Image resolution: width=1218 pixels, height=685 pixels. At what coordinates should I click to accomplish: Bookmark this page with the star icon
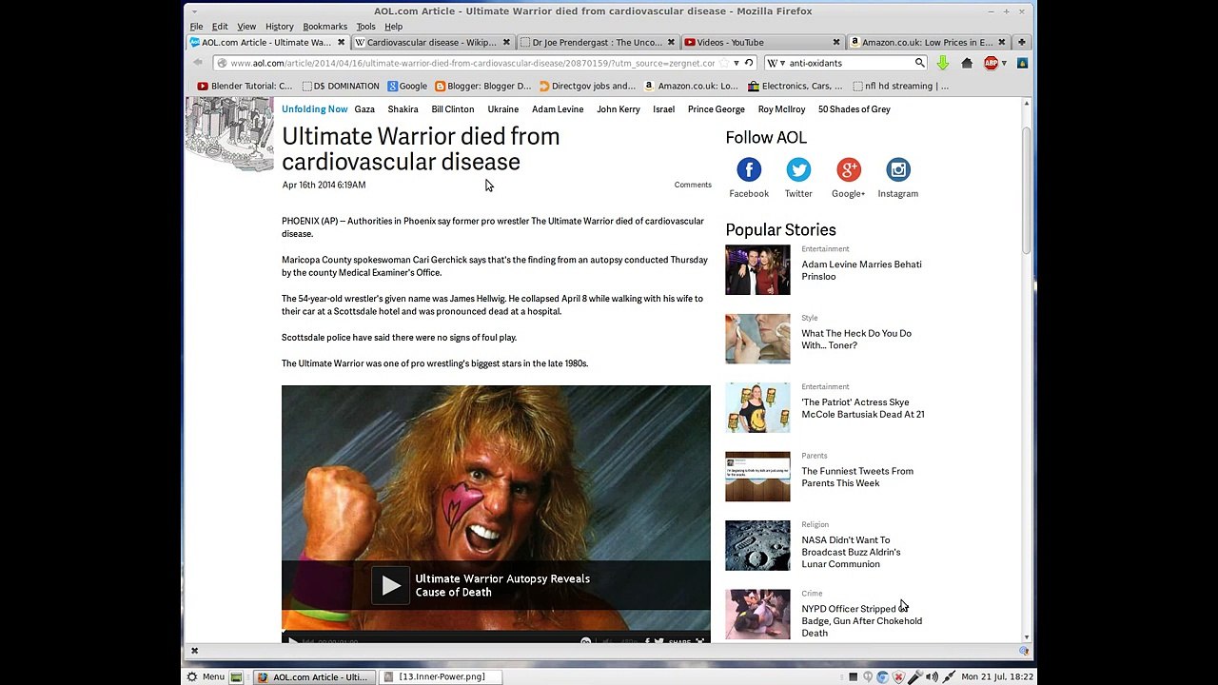point(723,63)
